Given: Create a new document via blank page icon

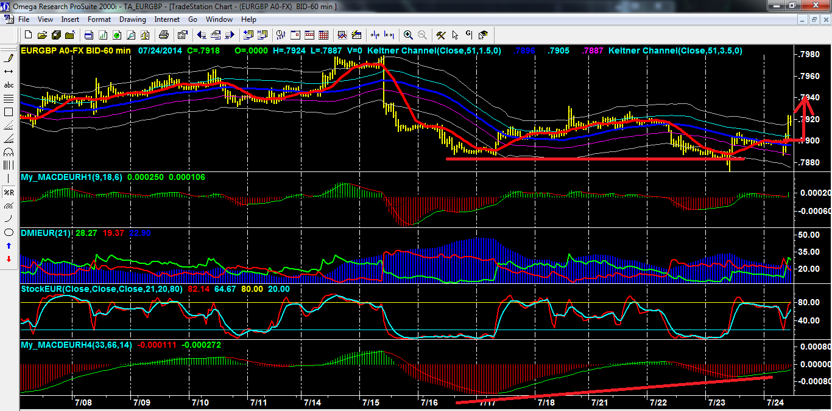Looking at the screenshot, I should pyautogui.click(x=28, y=35).
